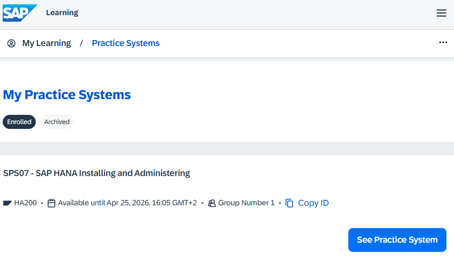Click the copy icon next to Copy ID
The image size is (454, 260).
click(289, 203)
